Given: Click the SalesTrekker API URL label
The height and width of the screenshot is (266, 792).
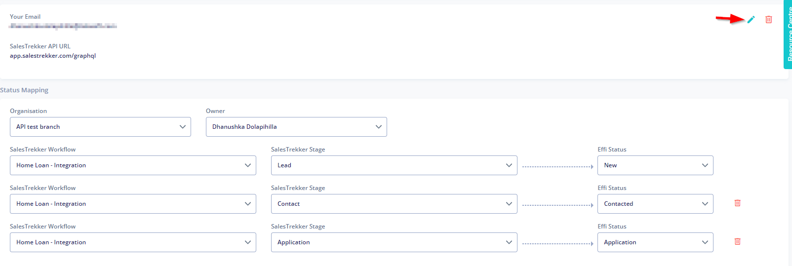Looking at the screenshot, I should [x=40, y=46].
